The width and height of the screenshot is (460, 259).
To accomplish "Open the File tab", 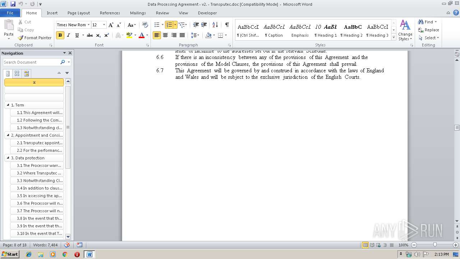I will [x=10, y=13].
